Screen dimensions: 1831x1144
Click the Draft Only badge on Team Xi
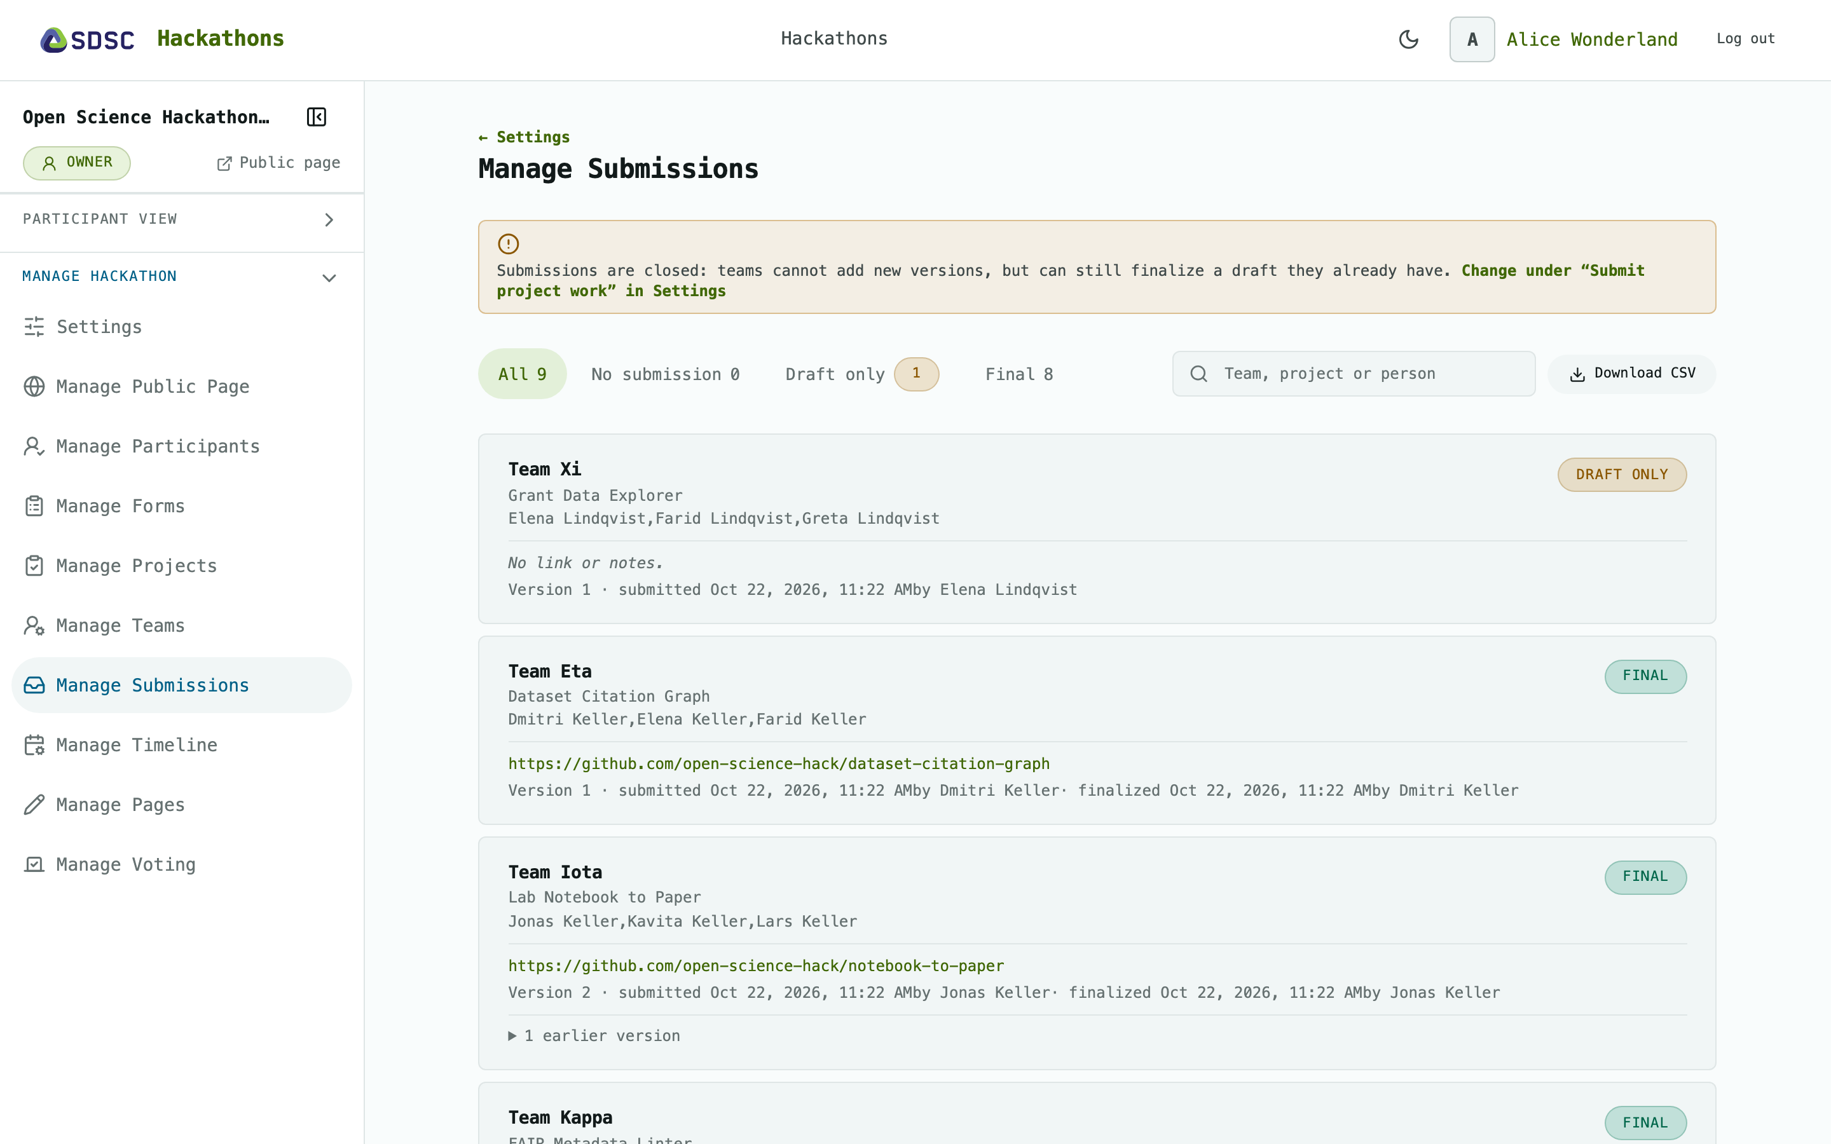[1621, 474]
